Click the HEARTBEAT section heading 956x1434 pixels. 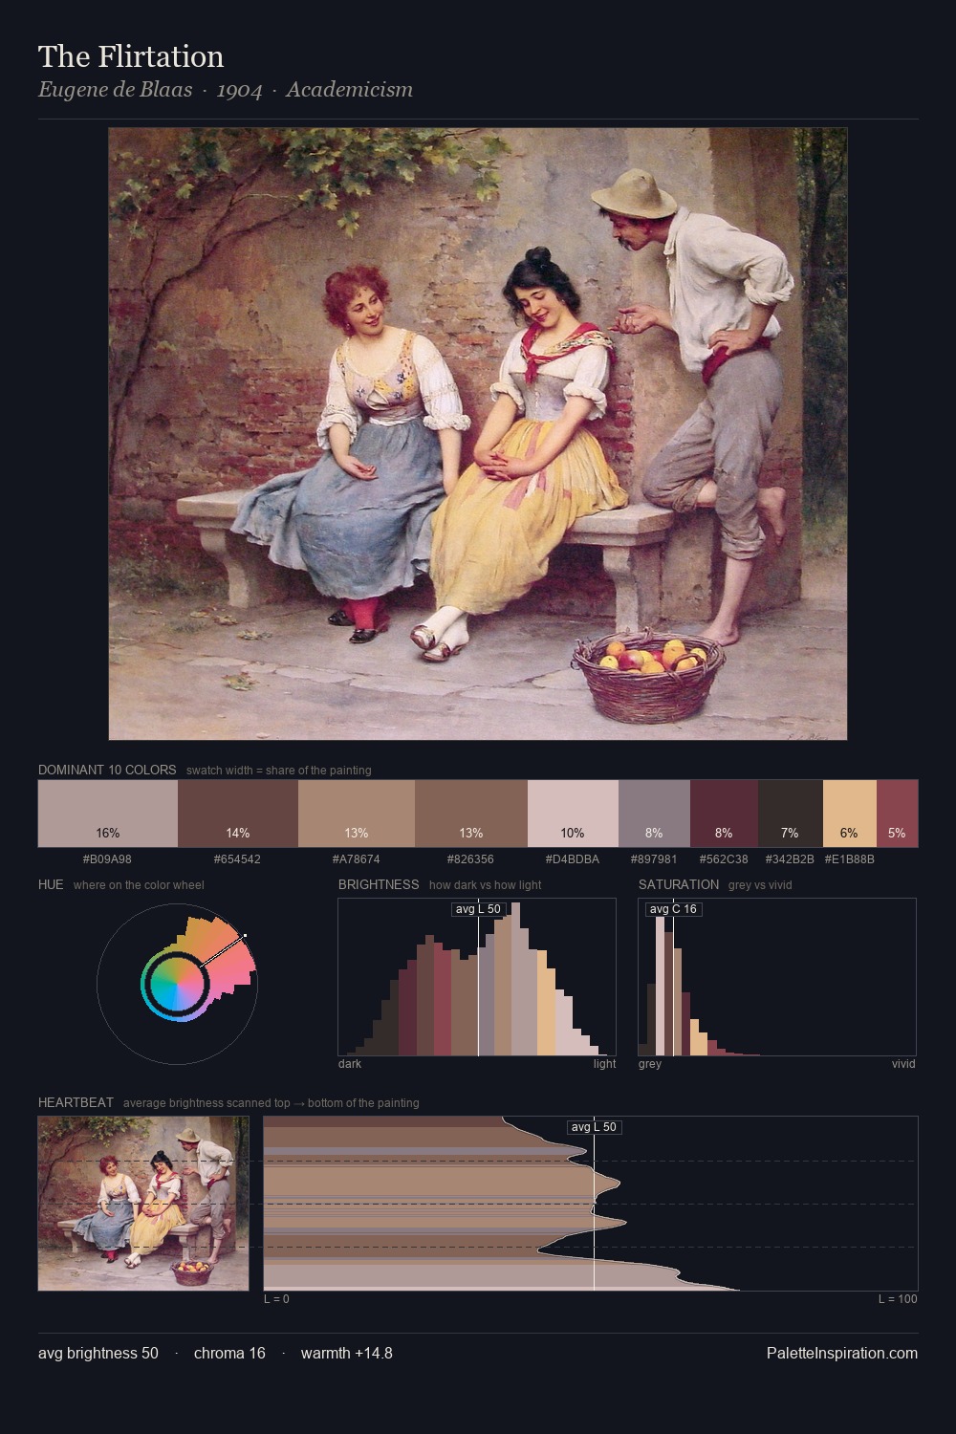point(76,1102)
